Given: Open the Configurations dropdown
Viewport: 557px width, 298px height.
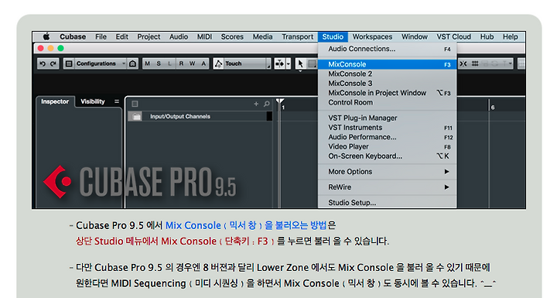Looking at the screenshot, I should click(x=100, y=63).
